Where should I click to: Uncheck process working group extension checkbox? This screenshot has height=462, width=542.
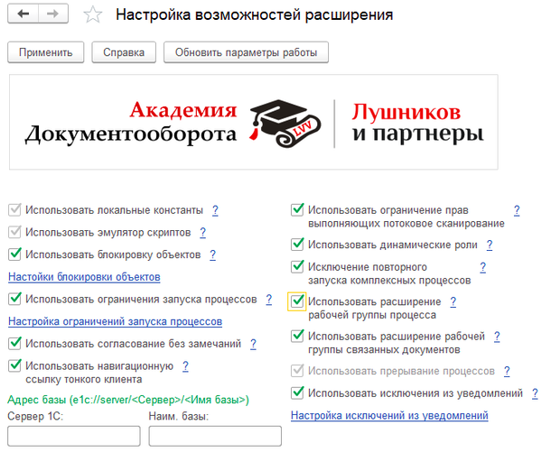tap(296, 301)
